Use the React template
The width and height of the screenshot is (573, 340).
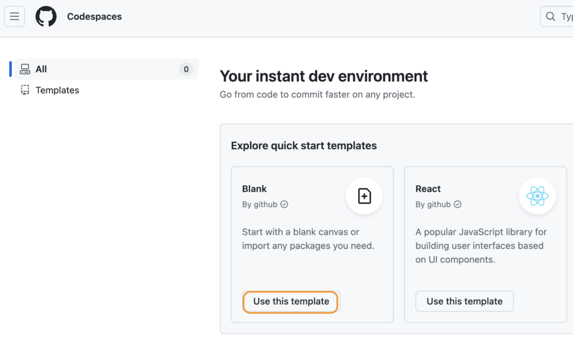pos(464,301)
